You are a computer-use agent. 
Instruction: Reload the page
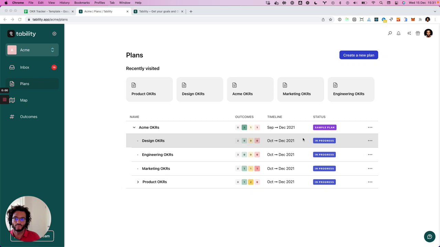(20, 20)
